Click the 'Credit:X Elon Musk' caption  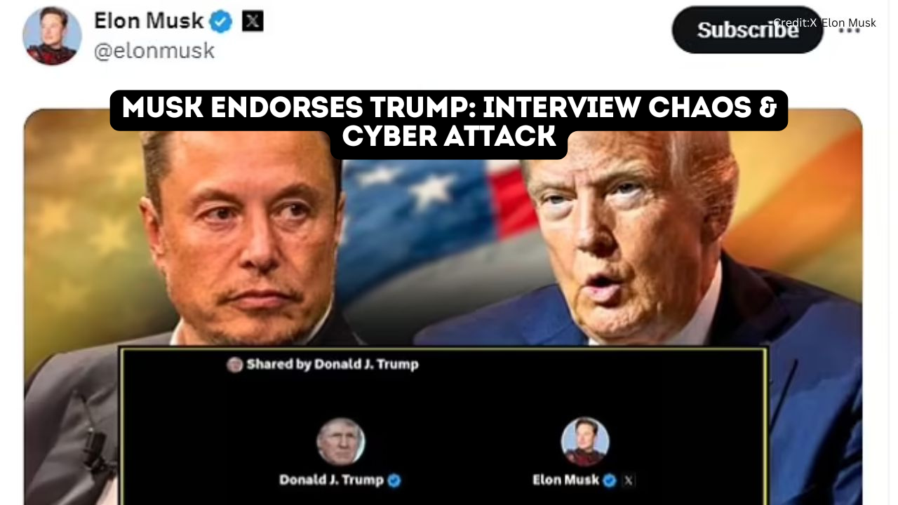click(x=824, y=22)
